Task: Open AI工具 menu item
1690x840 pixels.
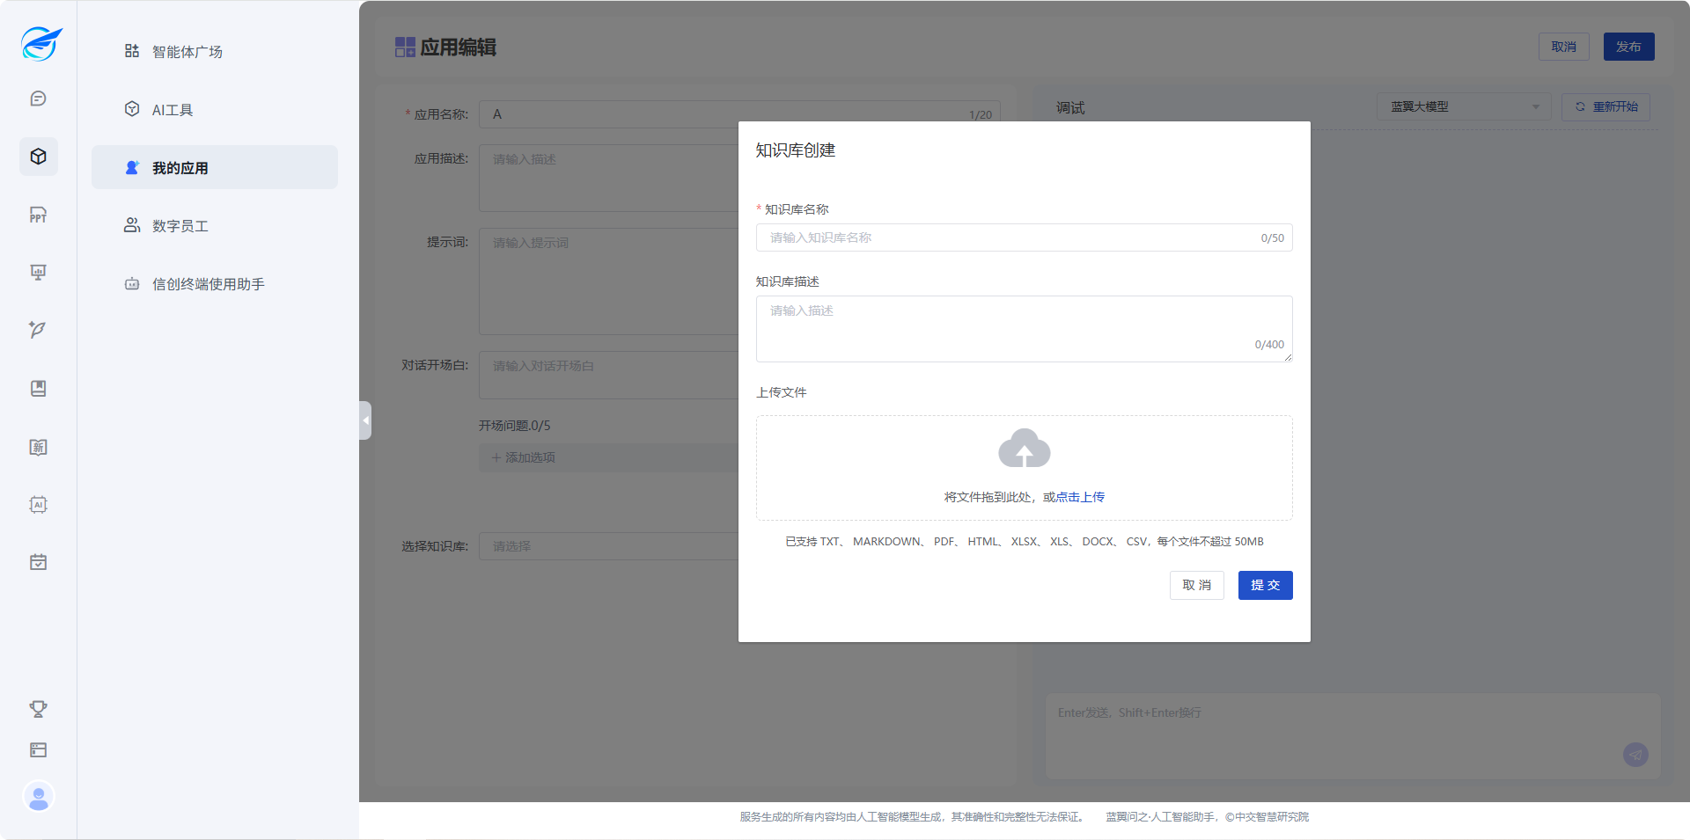Action: 215,109
